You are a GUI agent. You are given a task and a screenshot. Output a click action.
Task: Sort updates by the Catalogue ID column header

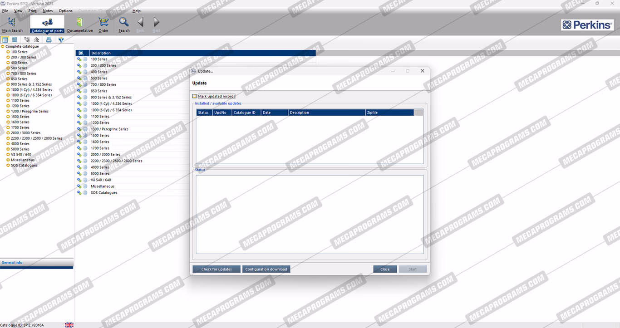coord(246,113)
